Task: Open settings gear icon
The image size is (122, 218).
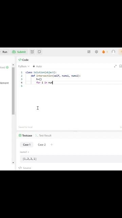Action: click(x=96, y=52)
